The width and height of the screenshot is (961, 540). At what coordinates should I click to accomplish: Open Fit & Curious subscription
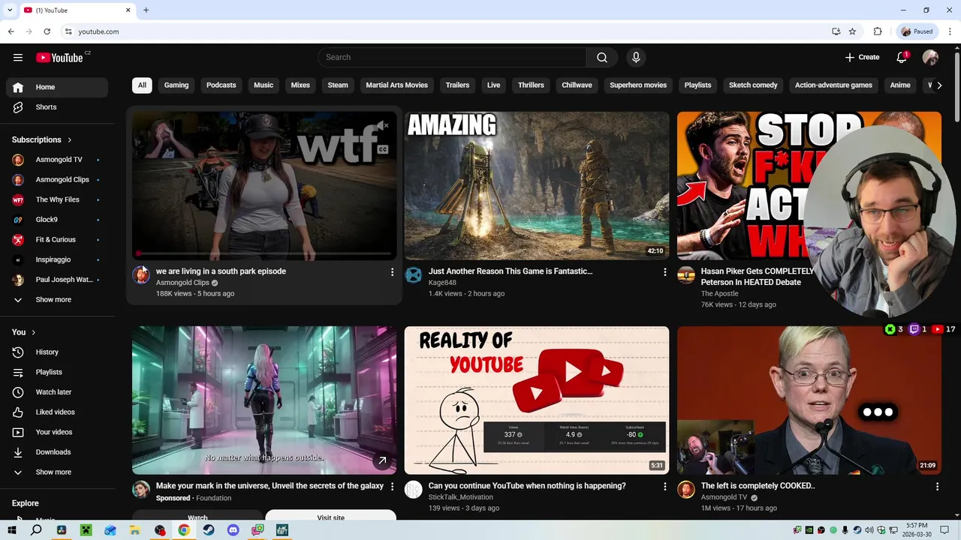tap(57, 240)
